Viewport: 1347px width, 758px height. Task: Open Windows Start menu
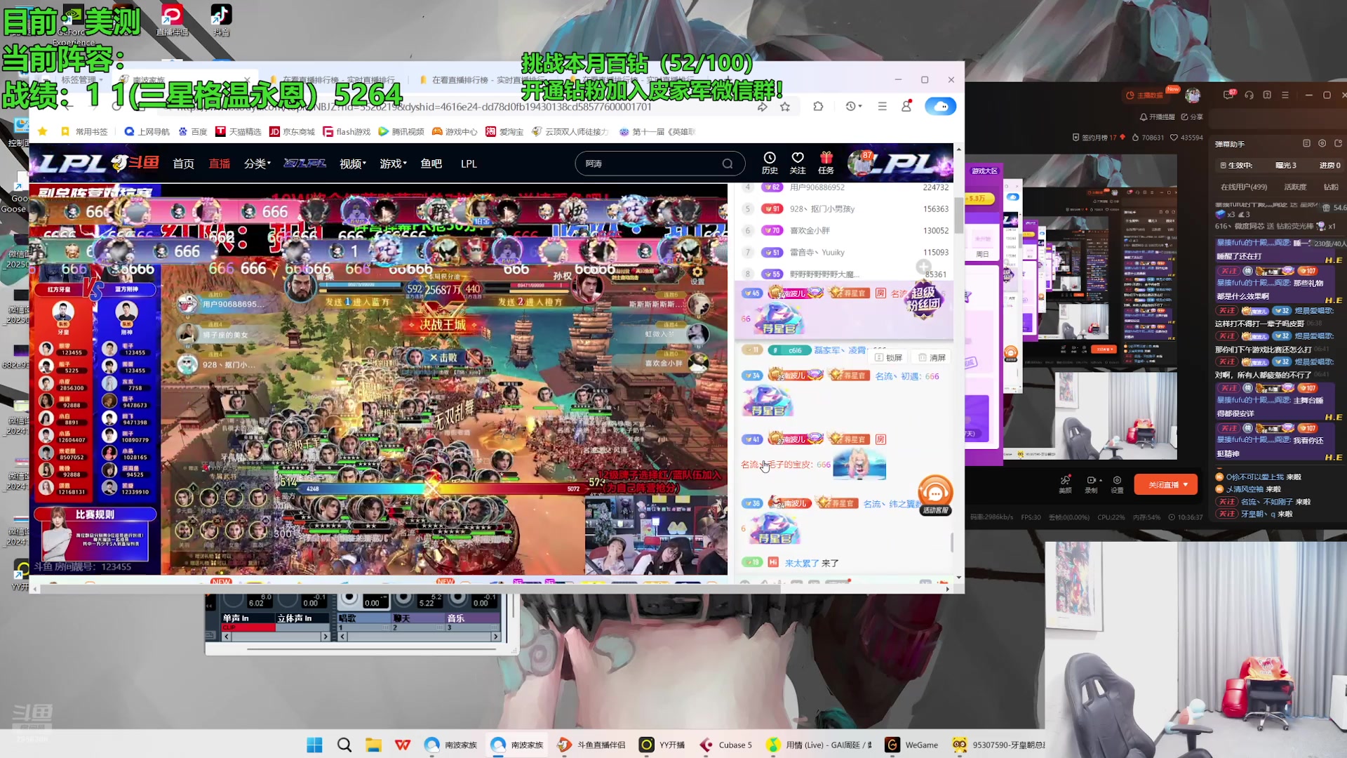314,745
